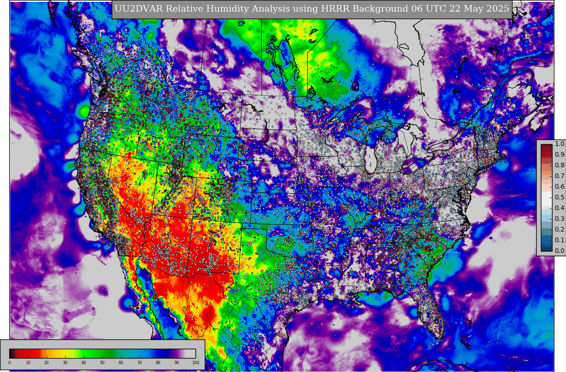Click the "60" tick on the horizontal humidity colorbar
The height and width of the screenshot is (372, 566).
(x=121, y=363)
